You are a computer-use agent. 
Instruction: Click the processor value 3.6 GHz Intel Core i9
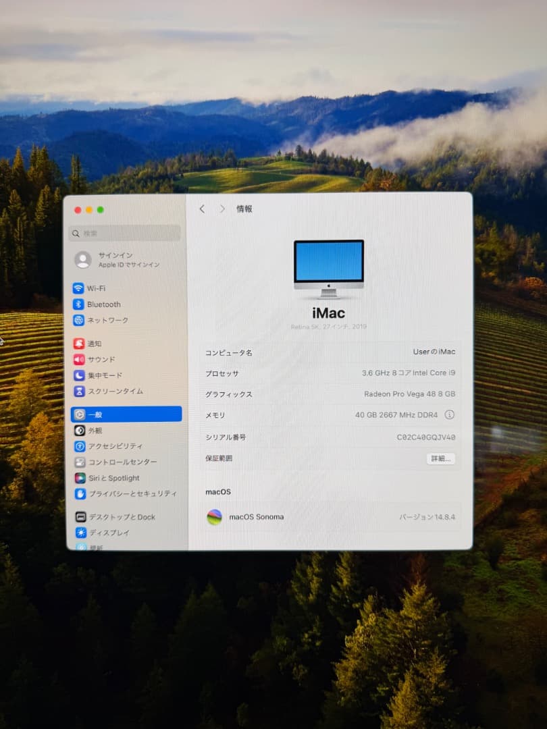(409, 373)
